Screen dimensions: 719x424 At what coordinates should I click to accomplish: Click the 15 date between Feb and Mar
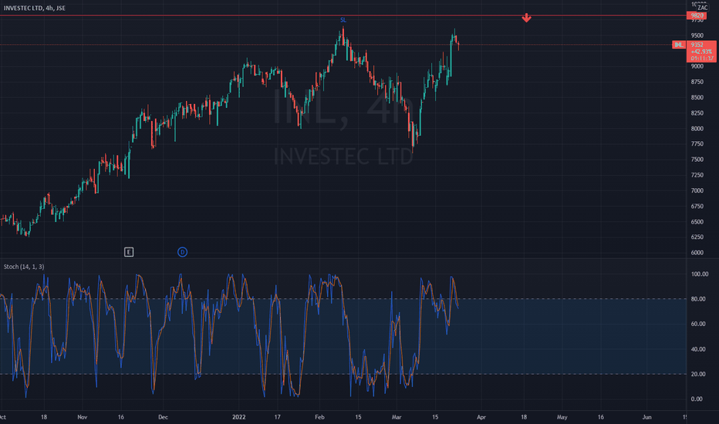coord(358,417)
